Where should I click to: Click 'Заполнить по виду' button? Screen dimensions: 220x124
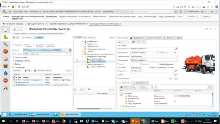click(x=43, y=71)
